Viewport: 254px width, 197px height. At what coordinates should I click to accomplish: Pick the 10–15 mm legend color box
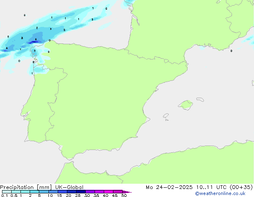click(53, 192)
